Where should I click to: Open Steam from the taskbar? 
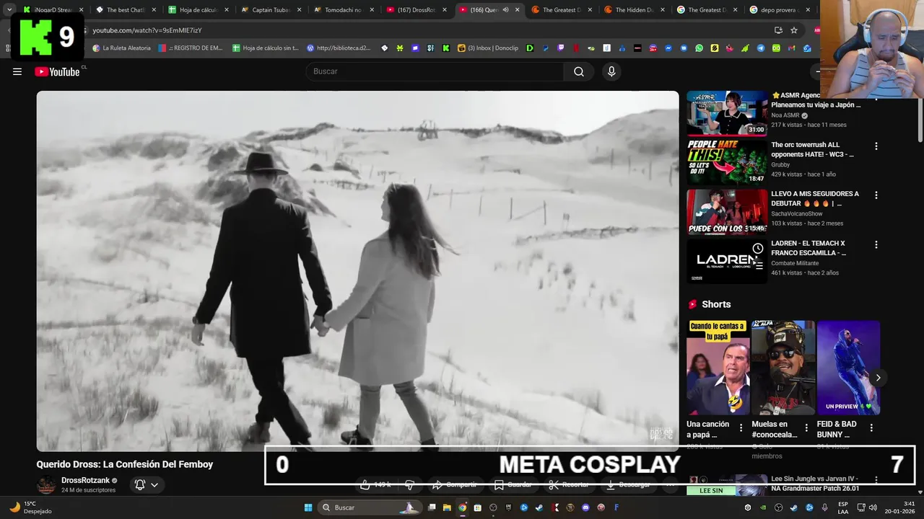(x=539, y=507)
